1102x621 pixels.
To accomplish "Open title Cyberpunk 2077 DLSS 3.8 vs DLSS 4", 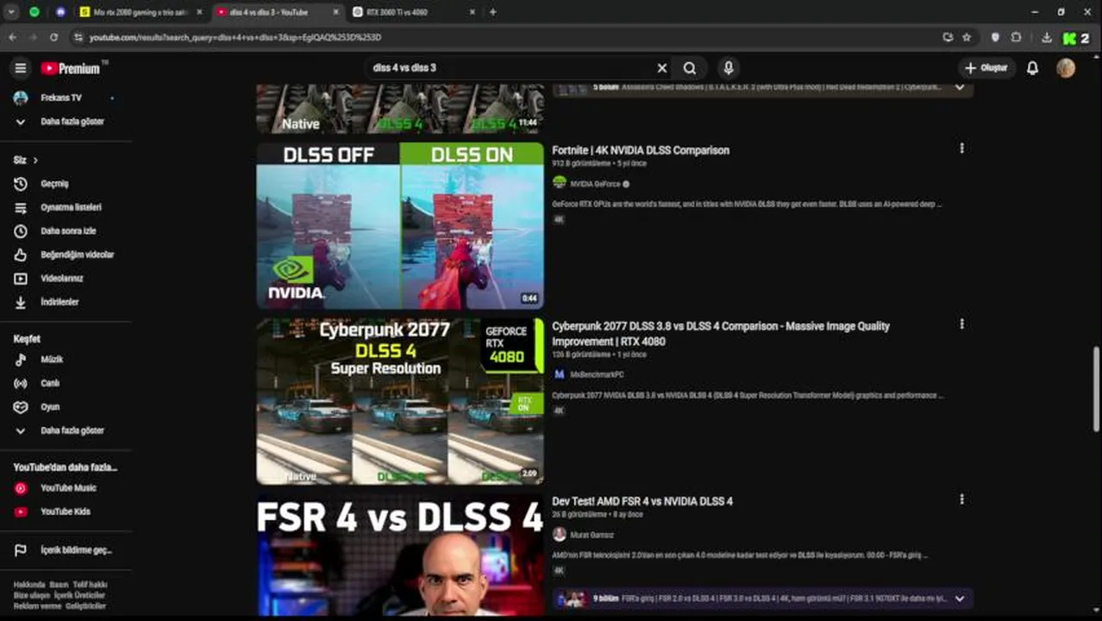I will coord(721,334).
